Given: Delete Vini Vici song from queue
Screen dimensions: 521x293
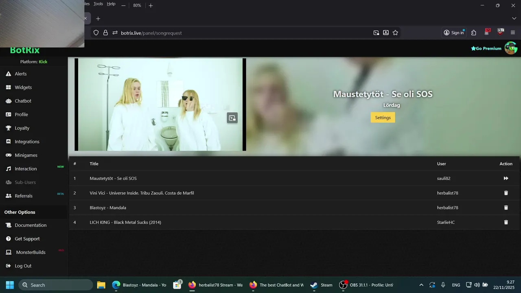Looking at the screenshot, I should (x=506, y=193).
